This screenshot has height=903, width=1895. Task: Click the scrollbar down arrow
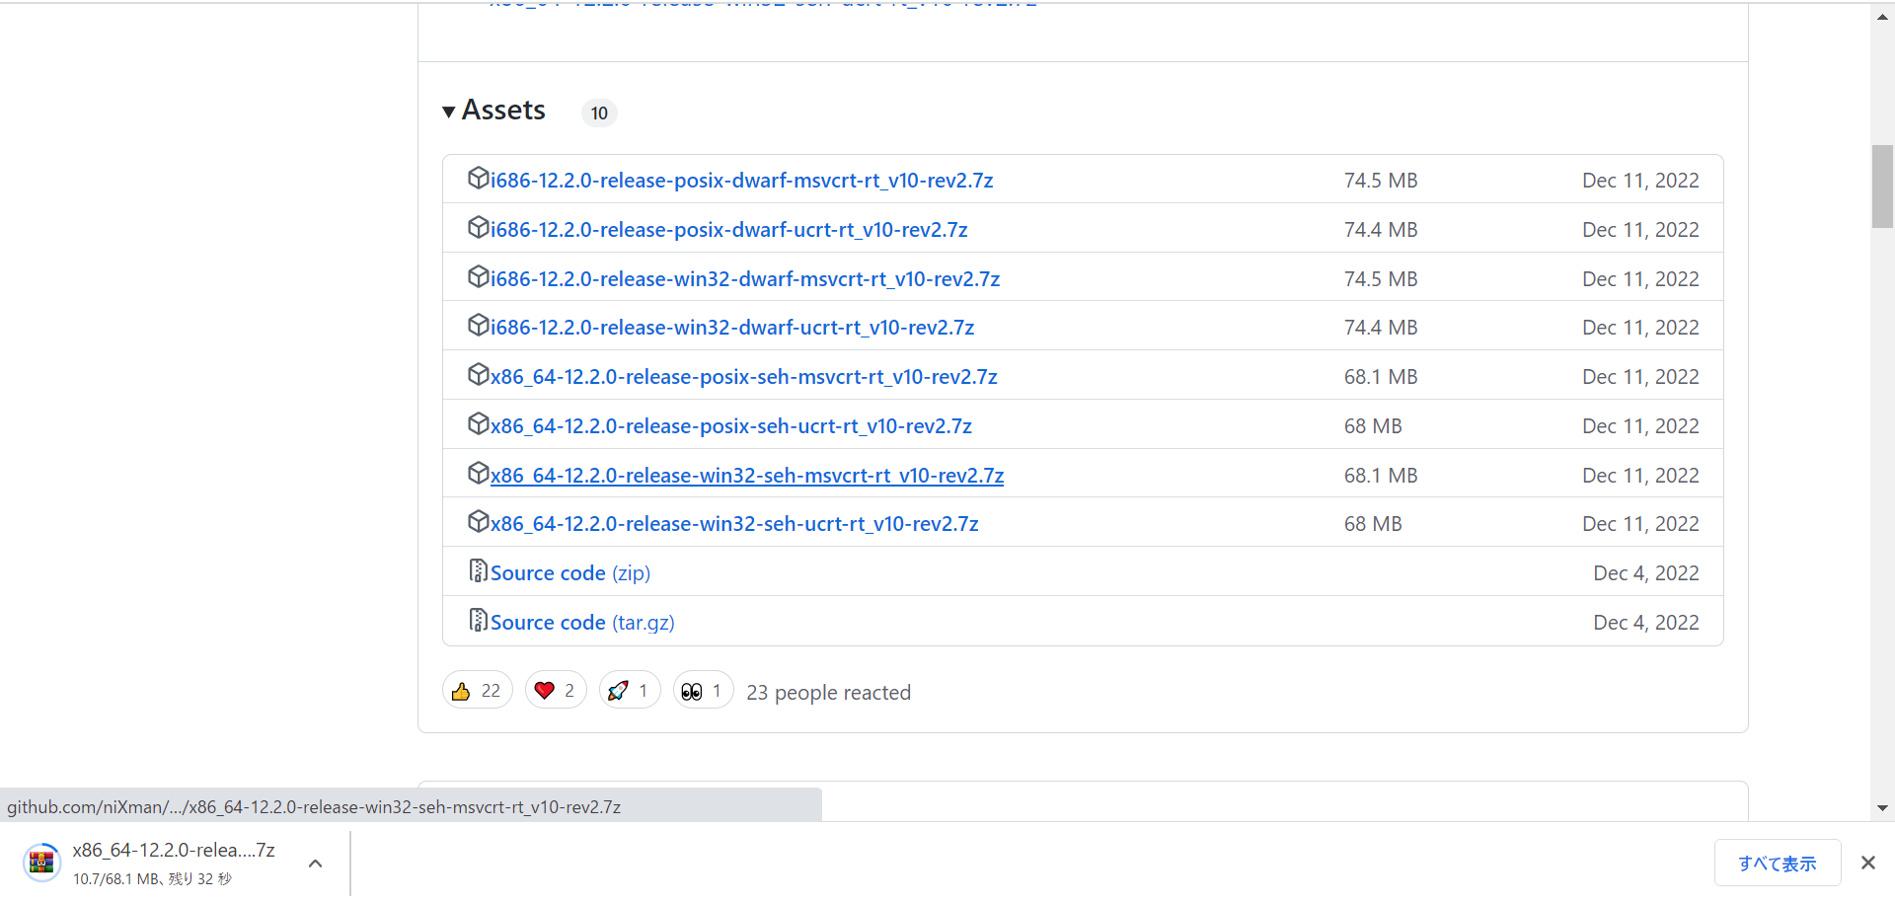(x=1882, y=808)
